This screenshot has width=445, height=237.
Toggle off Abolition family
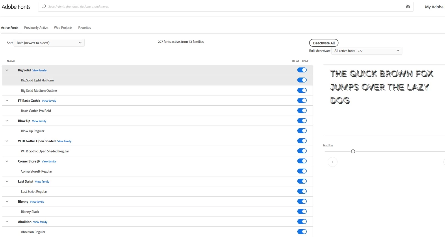click(302, 221)
